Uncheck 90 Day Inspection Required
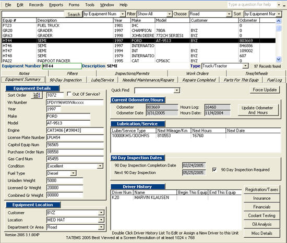The image size is (287, 243). click(x=214, y=170)
